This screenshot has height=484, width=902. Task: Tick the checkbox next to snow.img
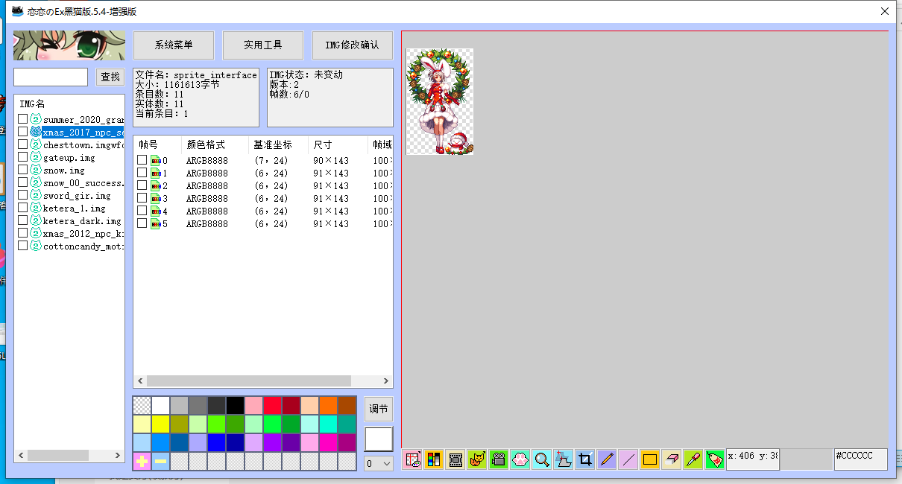coord(23,170)
